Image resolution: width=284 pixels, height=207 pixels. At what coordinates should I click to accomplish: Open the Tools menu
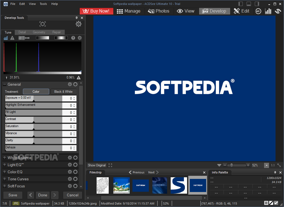click(x=43, y=4)
